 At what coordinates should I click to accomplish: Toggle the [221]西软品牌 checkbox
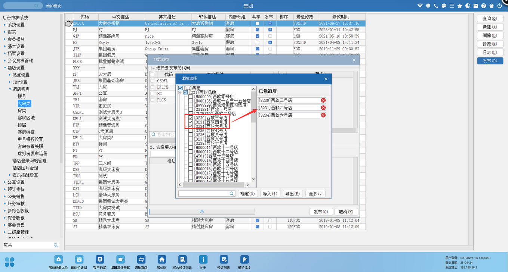(x=186, y=93)
